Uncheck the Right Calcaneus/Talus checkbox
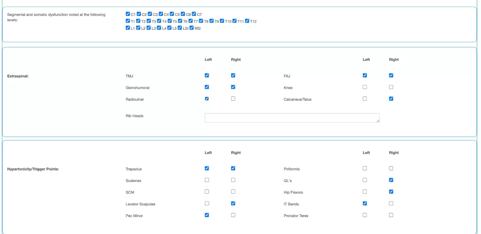The height and width of the screenshot is (234, 481). [391, 98]
